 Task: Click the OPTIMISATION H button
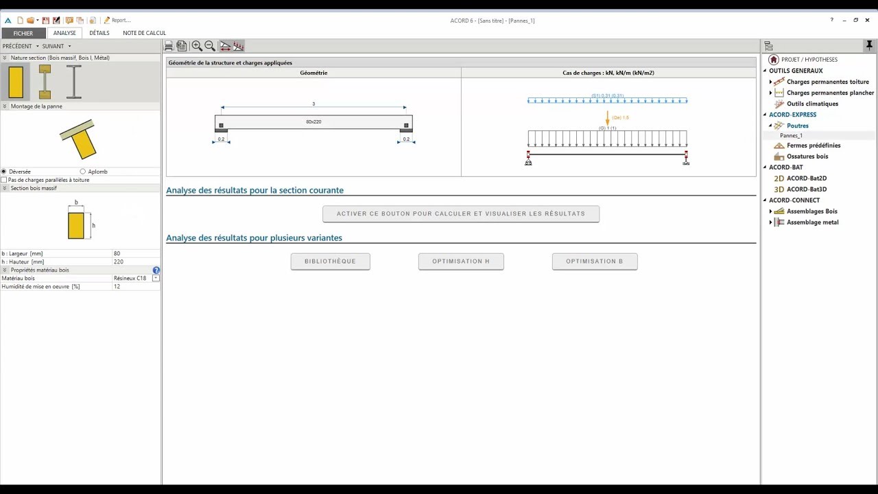pos(461,261)
